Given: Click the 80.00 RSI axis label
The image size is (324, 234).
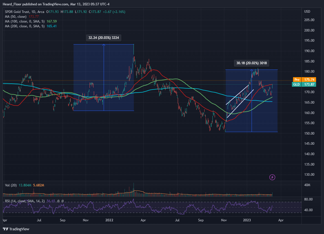Looking at the screenshot, I should pyautogui.click(x=308, y=199).
